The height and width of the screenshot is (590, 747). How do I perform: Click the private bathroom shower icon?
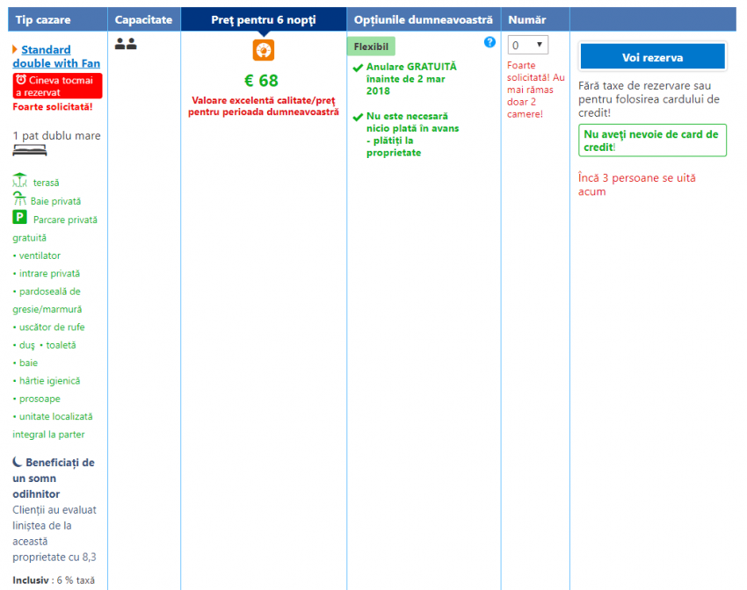point(20,199)
